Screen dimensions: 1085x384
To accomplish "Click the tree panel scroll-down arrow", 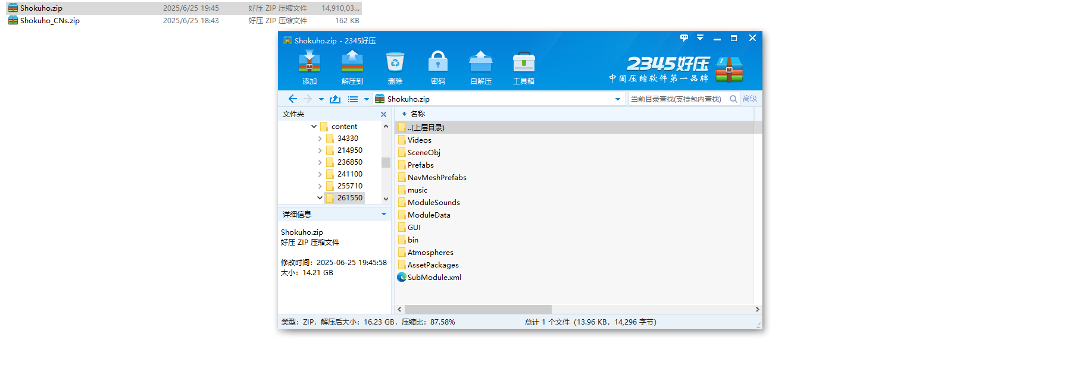I will (386, 199).
